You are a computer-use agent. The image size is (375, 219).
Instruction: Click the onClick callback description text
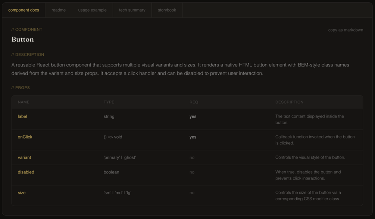click(x=315, y=140)
